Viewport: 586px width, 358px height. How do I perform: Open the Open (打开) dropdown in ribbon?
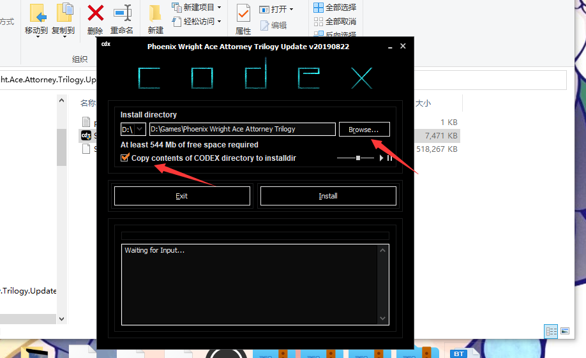click(x=276, y=9)
